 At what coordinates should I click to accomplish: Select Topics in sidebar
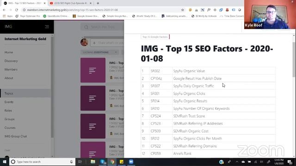25,93
